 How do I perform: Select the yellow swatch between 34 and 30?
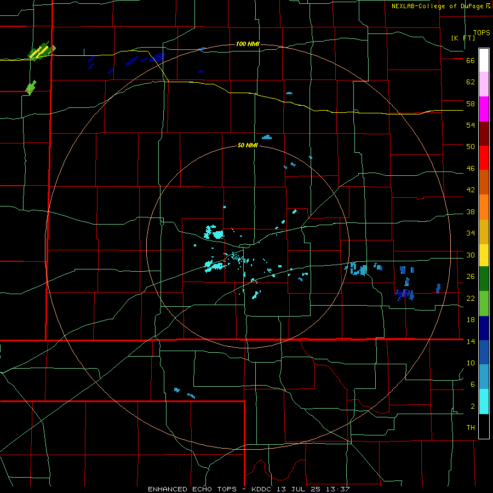pos(484,255)
